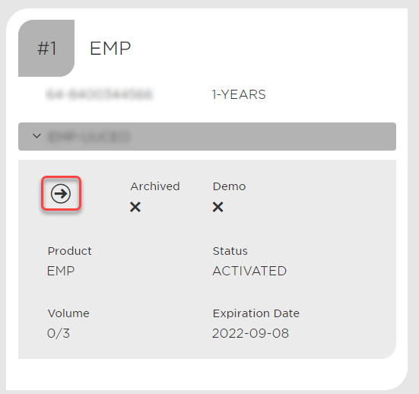The image size is (419, 394).
Task: Click the blurred license name header bar
Action: (207, 137)
